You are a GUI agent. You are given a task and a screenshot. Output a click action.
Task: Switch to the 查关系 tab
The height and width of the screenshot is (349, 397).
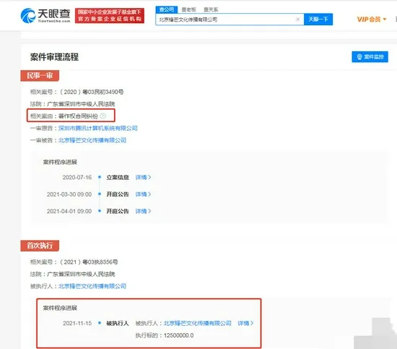coord(211,9)
